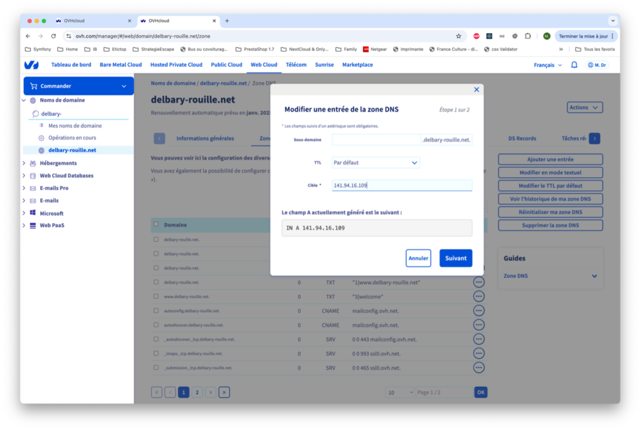Check the _submission._tcp row checkbox
Image resolution: width=642 pixels, height=432 pixels.
[156, 367]
